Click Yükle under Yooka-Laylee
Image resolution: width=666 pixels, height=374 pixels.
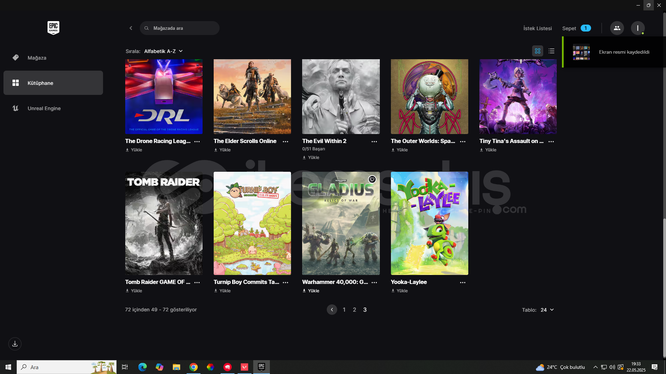[400, 291]
